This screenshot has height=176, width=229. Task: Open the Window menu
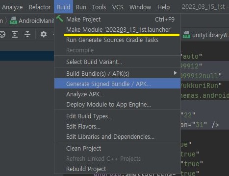(140, 7)
